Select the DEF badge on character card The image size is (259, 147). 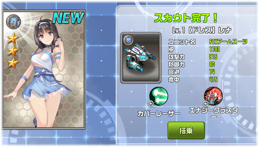tap(14, 22)
